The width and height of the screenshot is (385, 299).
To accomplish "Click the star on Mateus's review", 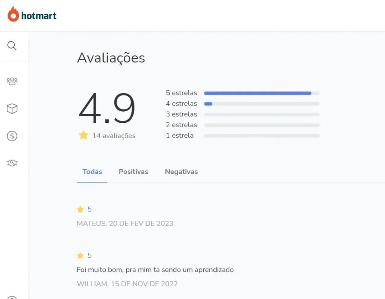I will click(80, 209).
